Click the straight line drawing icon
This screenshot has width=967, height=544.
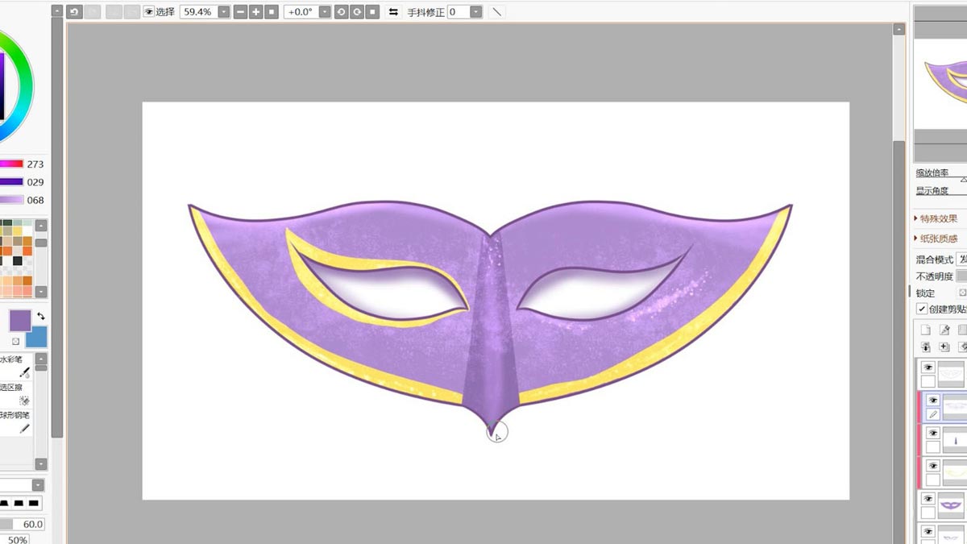(497, 12)
